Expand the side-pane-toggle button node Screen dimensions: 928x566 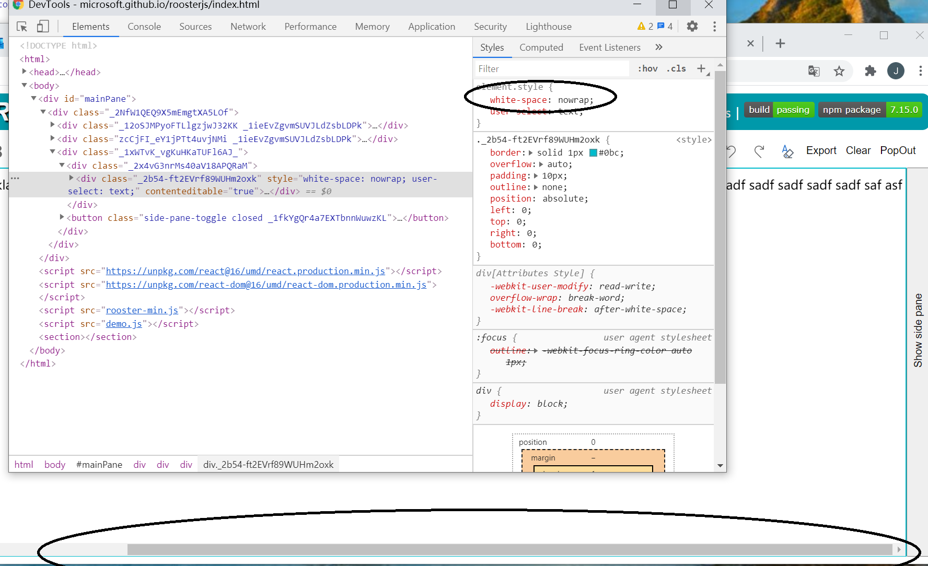coord(62,217)
